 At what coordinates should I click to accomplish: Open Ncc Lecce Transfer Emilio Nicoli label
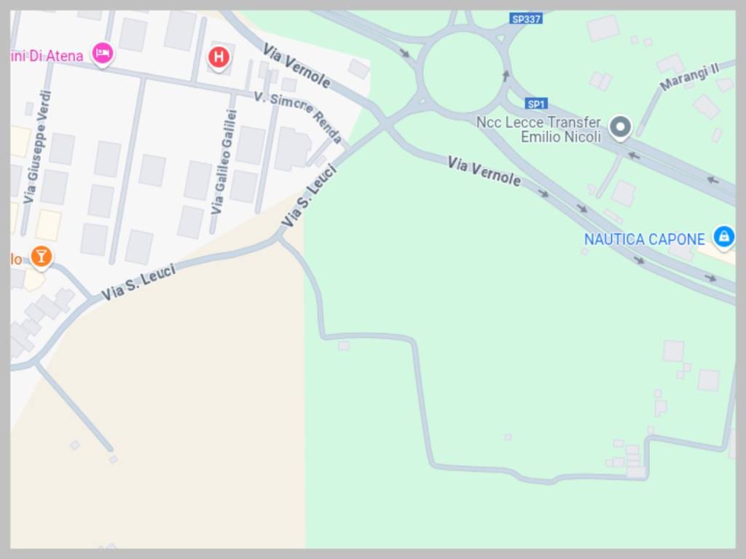pyautogui.click(x=538, y=130)
